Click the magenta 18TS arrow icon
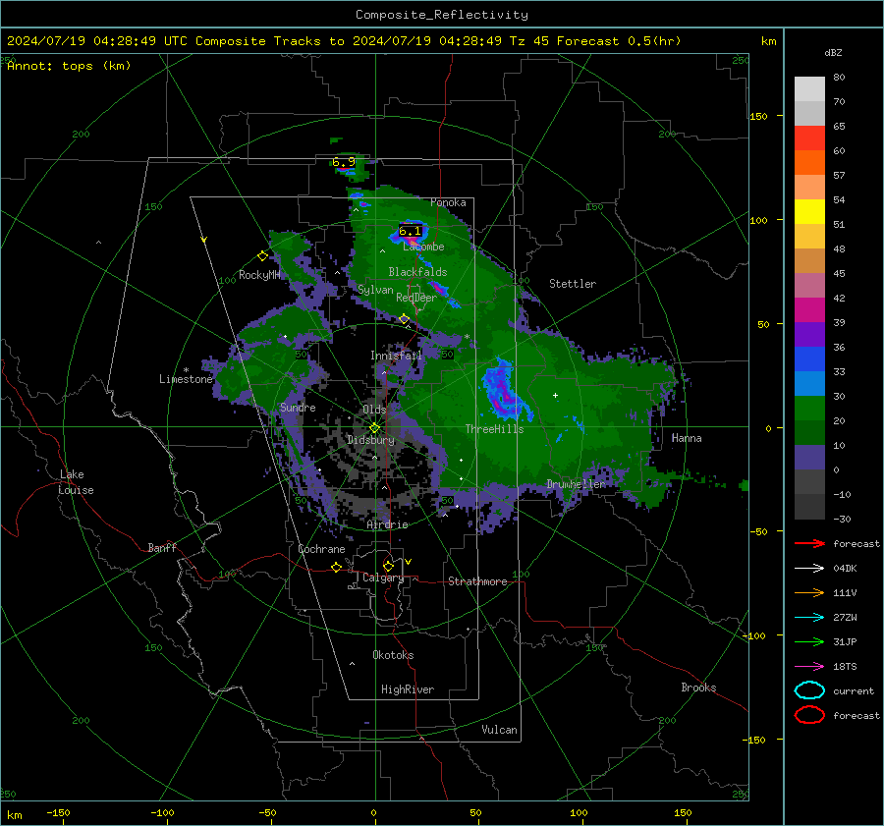Viewport: 884px width, 826px height. (809, 667)
